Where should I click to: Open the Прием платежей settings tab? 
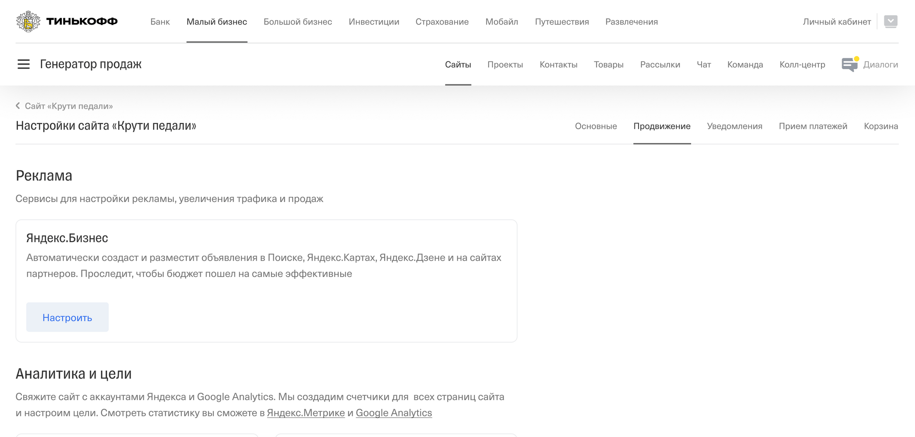pyautogui.click(x=813, y=126)
